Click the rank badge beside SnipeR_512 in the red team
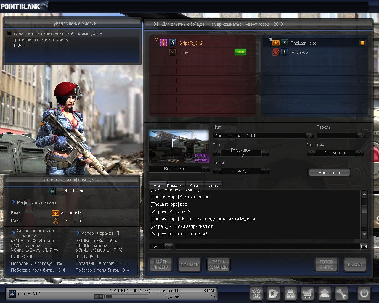Viewport: 379px width, 303px height. [173, 43]
